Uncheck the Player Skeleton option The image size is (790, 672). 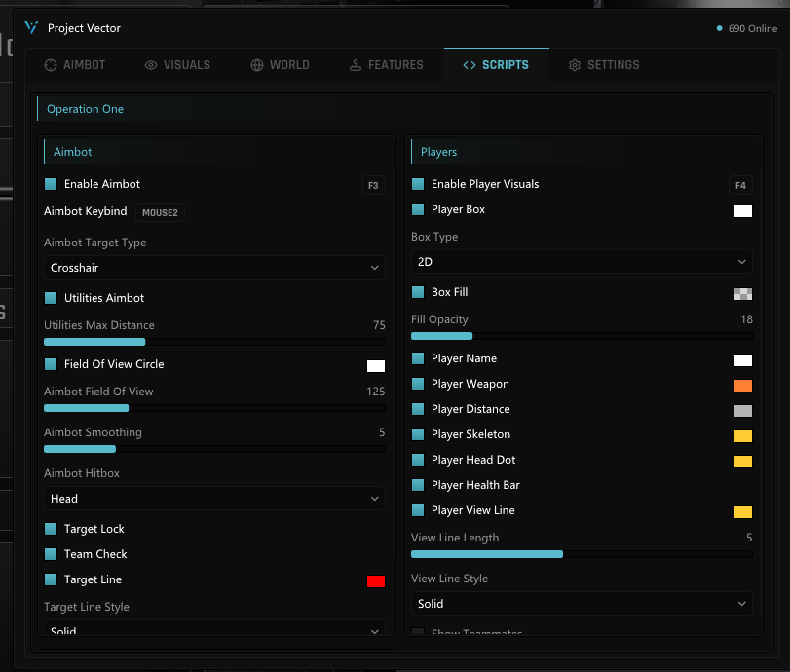point(418,434)
